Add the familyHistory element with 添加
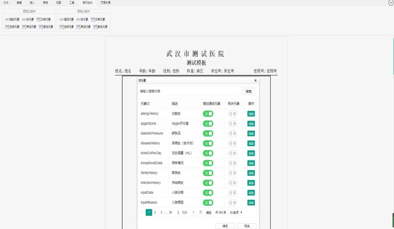Screen dimensions: 394x229 [251, 173]
